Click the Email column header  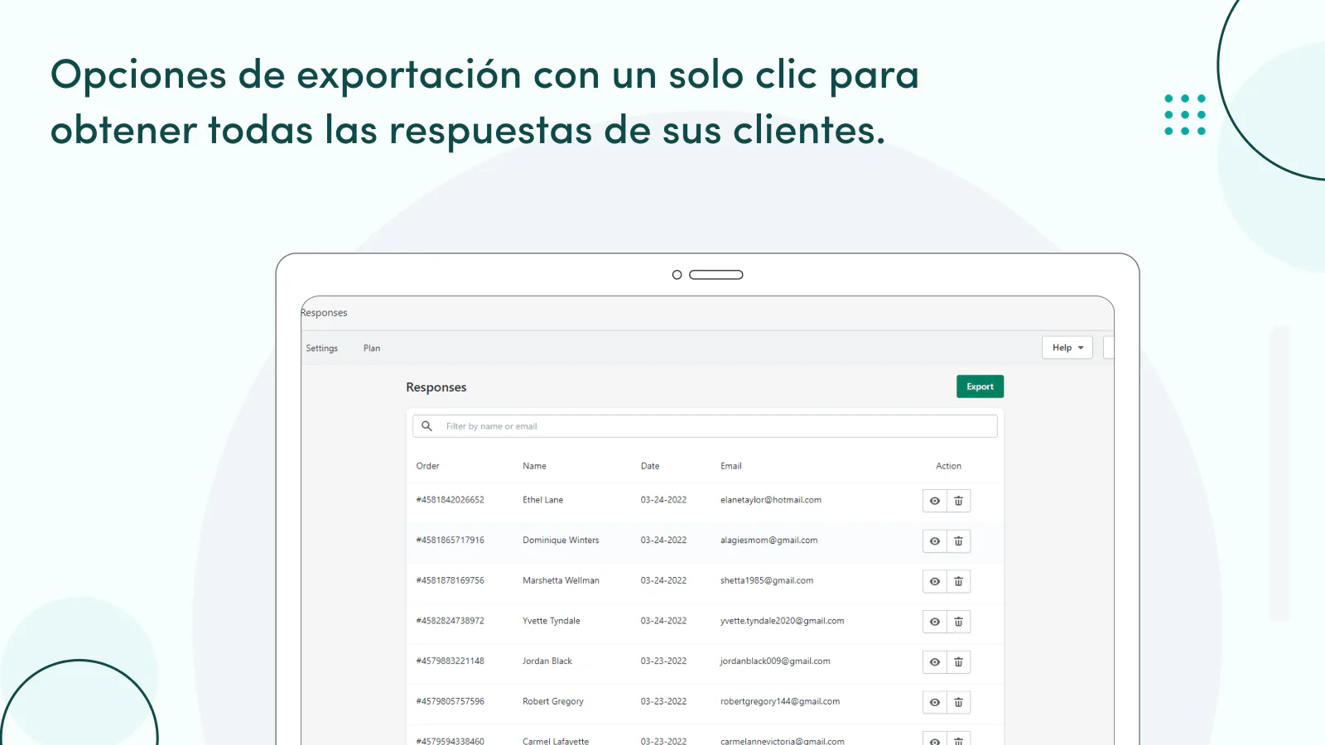click(730, 466)
